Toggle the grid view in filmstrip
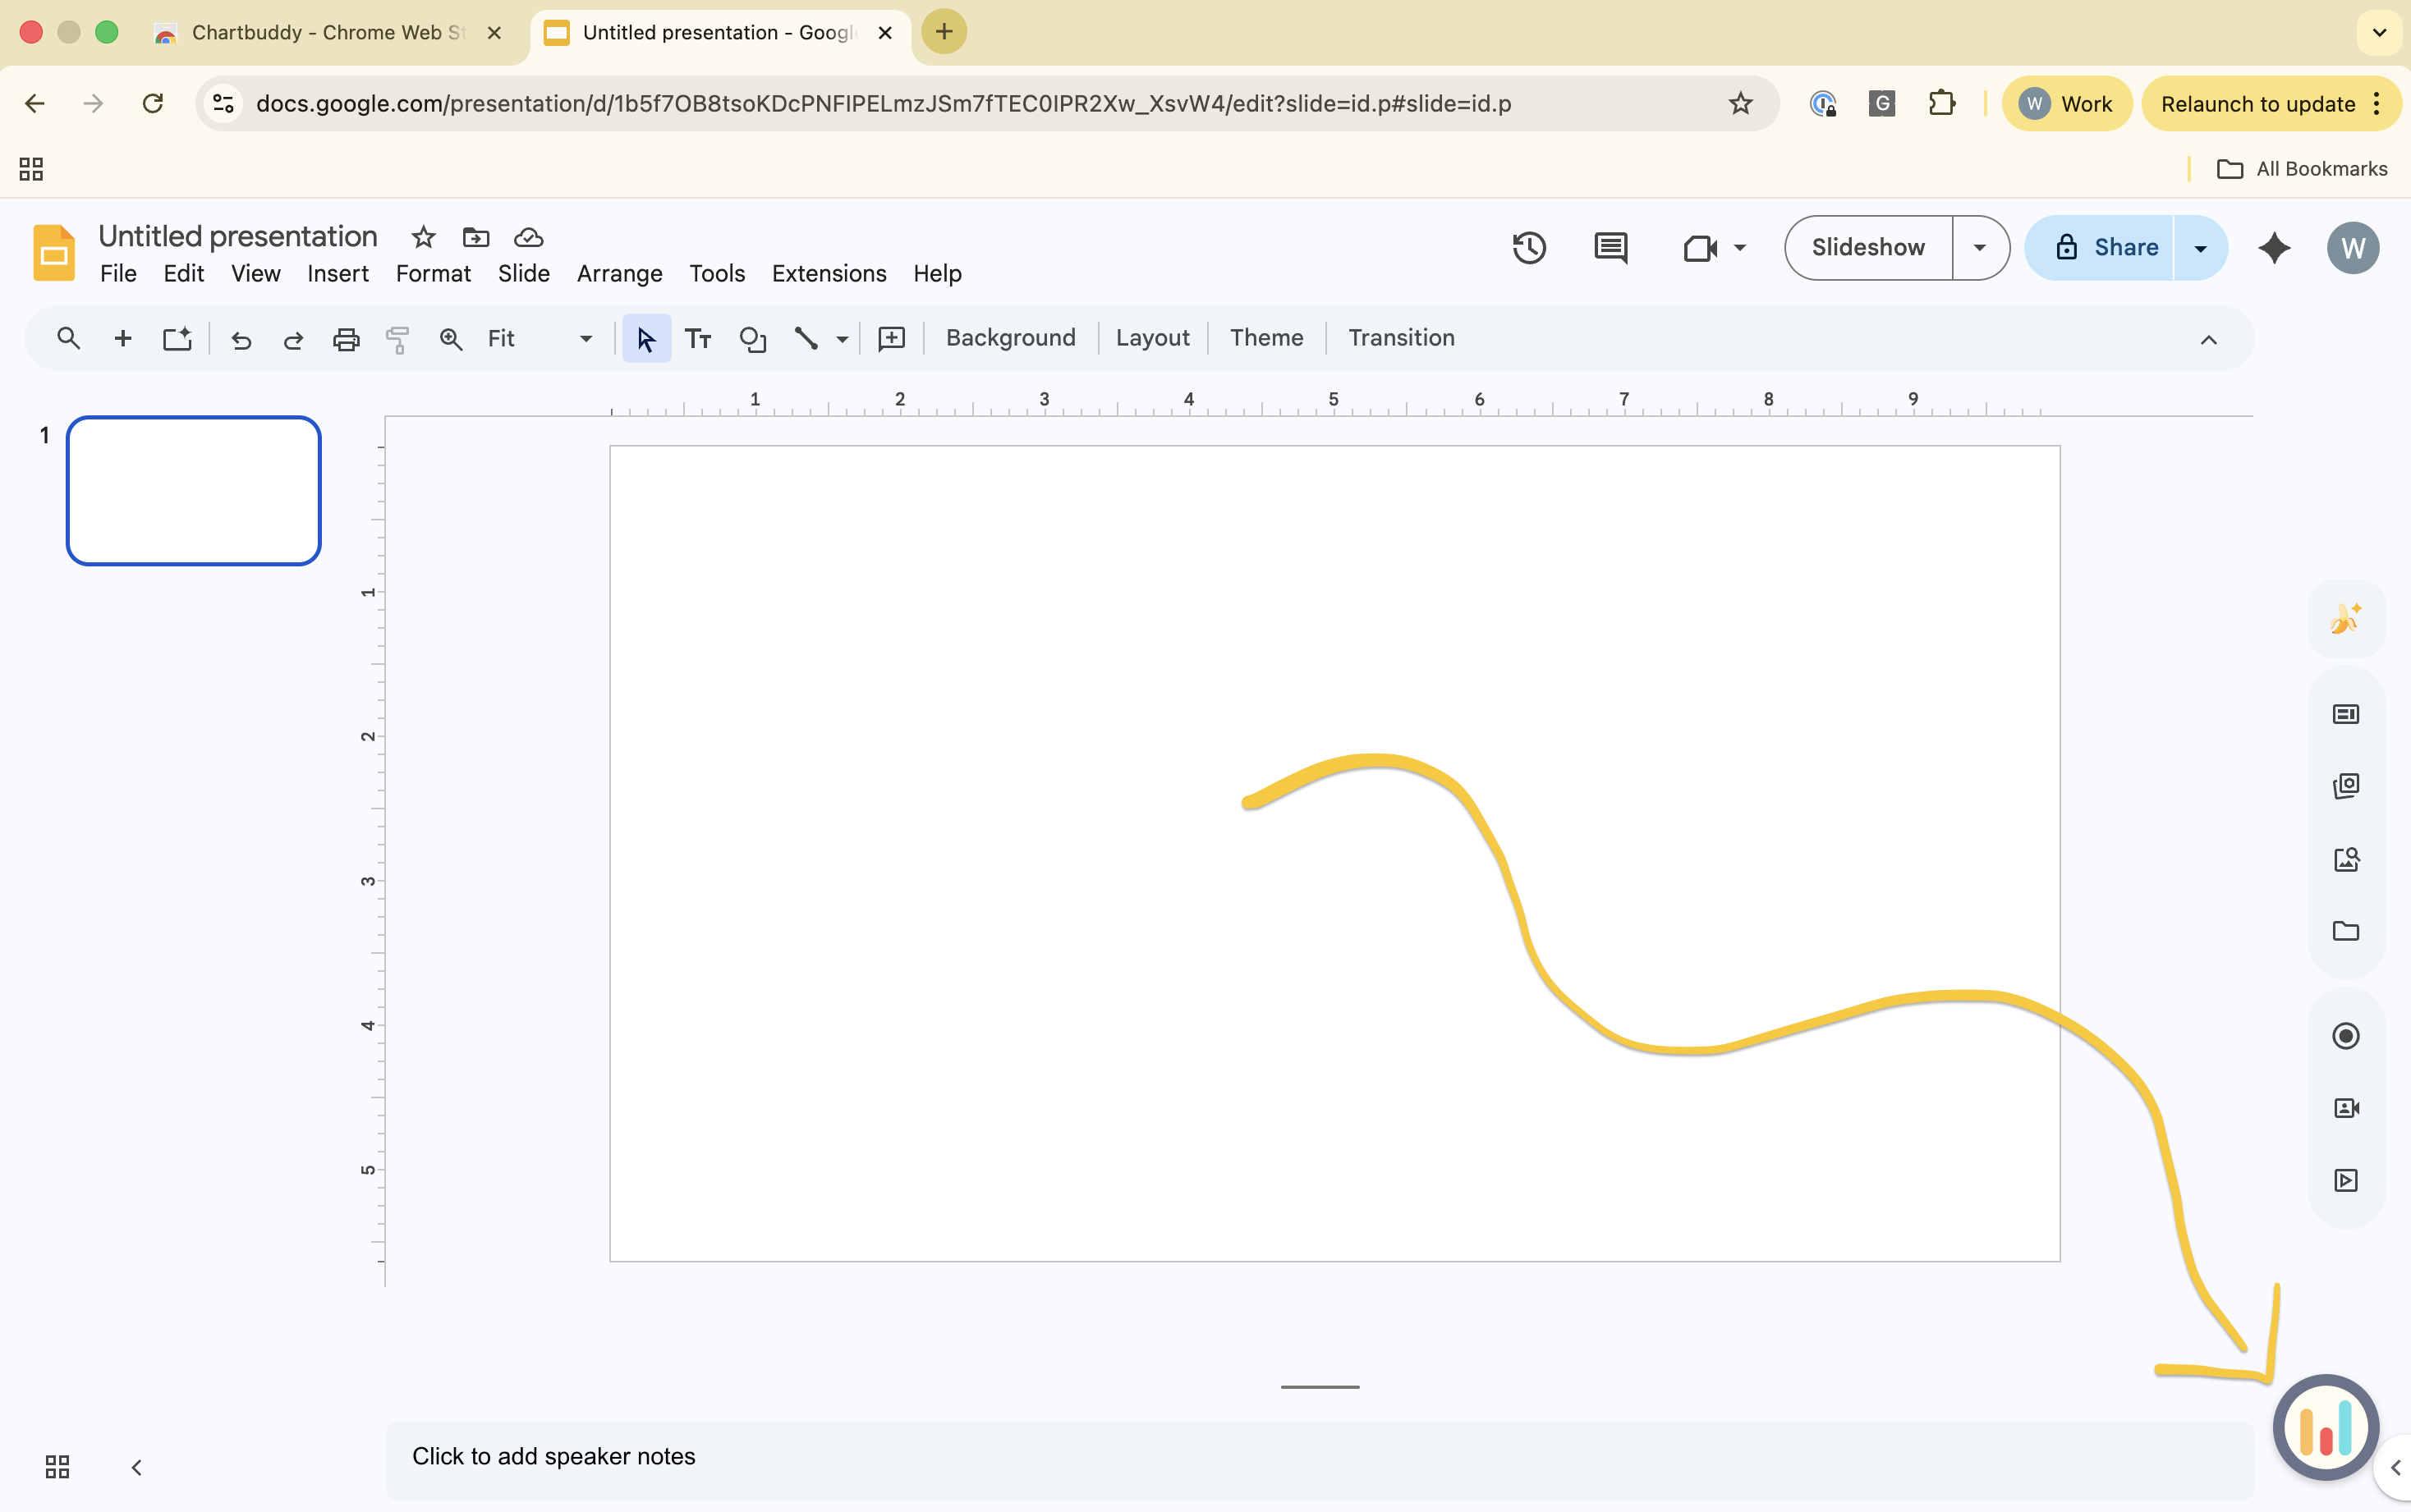The image size is (2411, 1512). (x=56, y=1467)
